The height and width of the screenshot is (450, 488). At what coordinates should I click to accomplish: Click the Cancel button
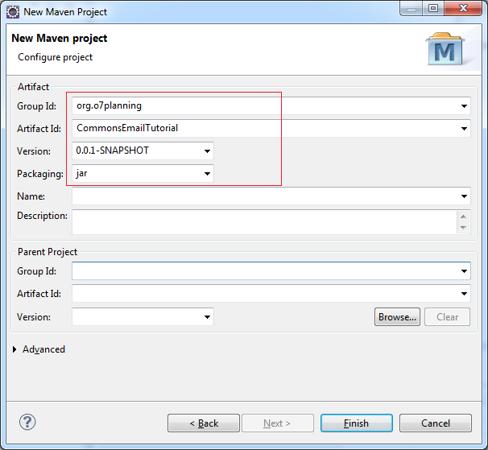point(436,423)
